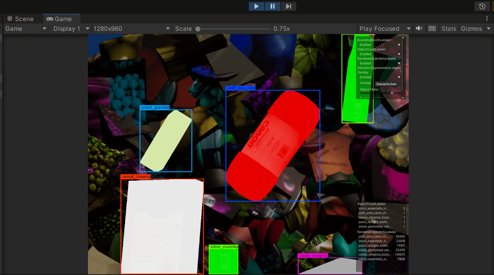Click scroll-down arrow of labeler panel
This screenshot has height=275, width=494.
pos(403,97)
